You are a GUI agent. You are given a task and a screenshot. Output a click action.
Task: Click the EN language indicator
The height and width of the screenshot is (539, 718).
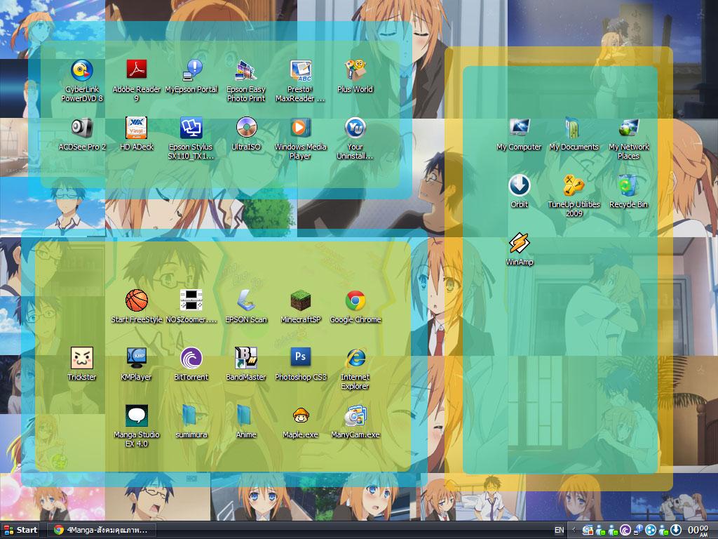559,531
